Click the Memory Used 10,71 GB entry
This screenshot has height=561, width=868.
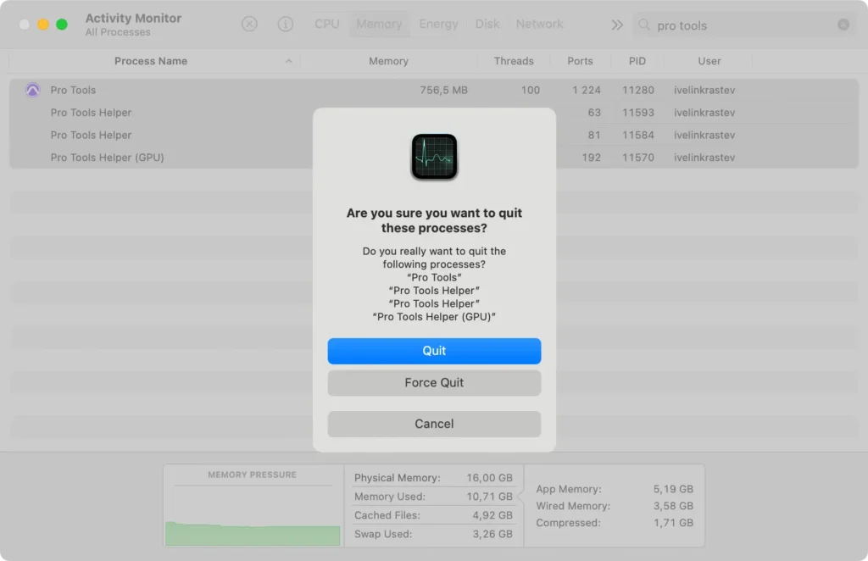pyautogui.click(x=433, y=497)
